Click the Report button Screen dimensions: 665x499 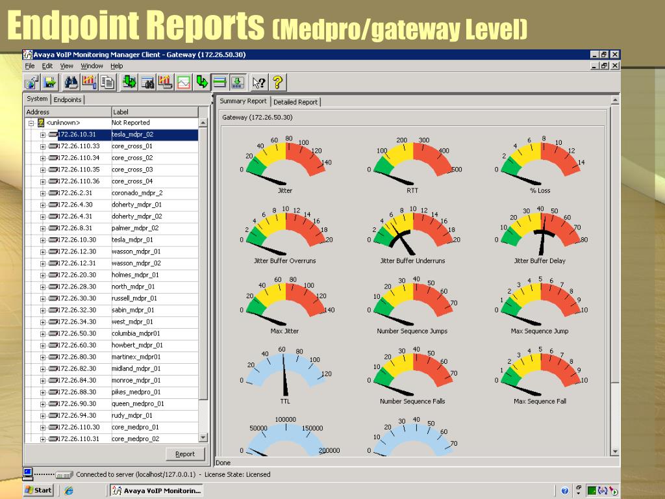(x=185, y=454)
